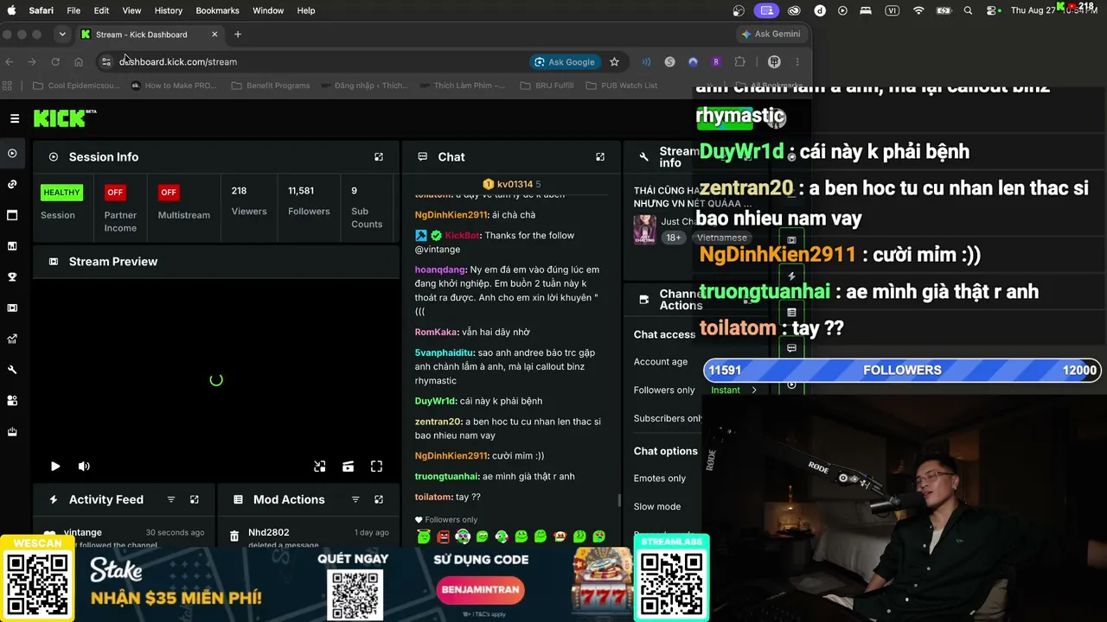This screenshot has width=1107, height=622.
Task: Bookmark this page with the star icon
Action: tap(614, 62)
